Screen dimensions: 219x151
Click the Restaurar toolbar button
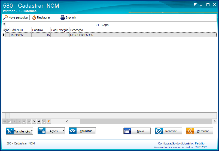click(41, 17)
